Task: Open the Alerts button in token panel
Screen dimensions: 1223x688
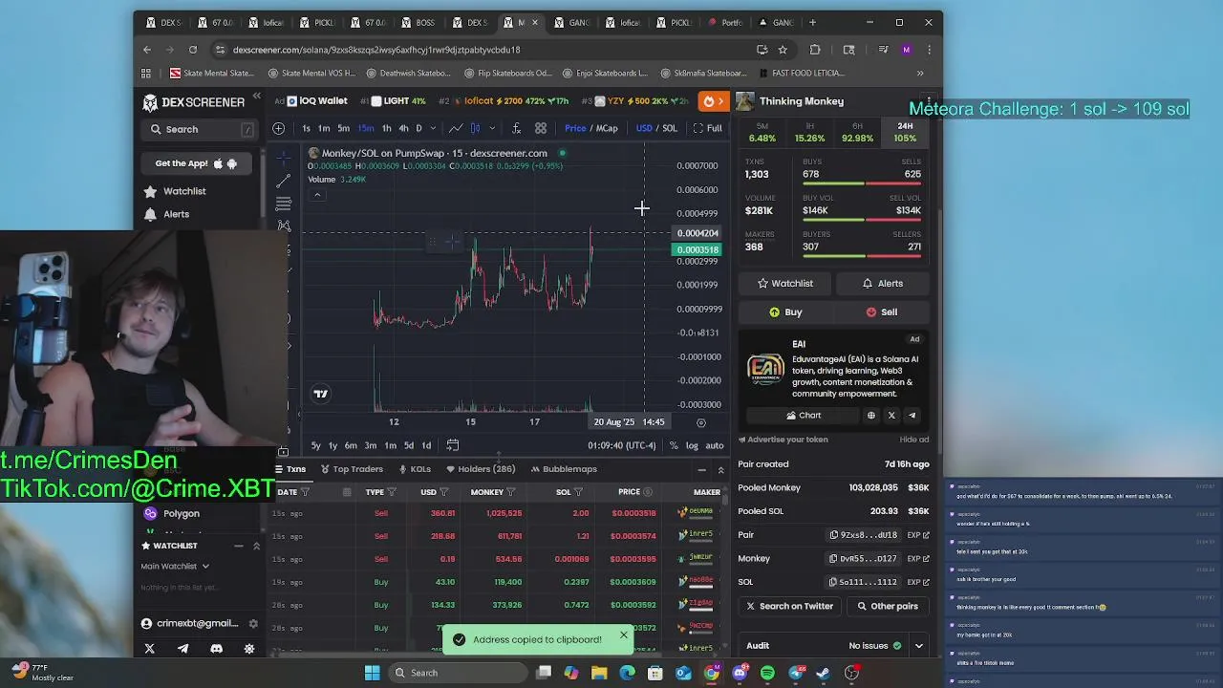Action: point(881,284)
